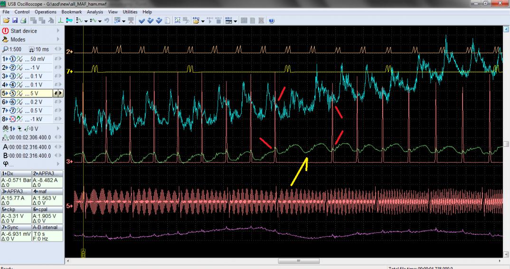Open the Operations menu
The image size is (510, 269).
46,12
